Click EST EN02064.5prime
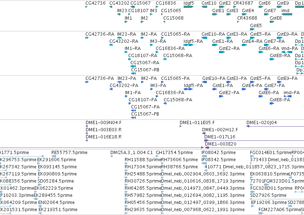304x215 pixels. click(x=56, y=203)
